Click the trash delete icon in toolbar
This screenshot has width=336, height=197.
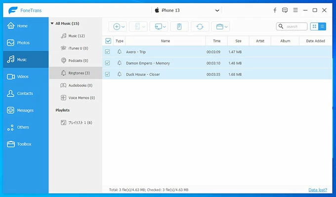[x=179, y=27]
